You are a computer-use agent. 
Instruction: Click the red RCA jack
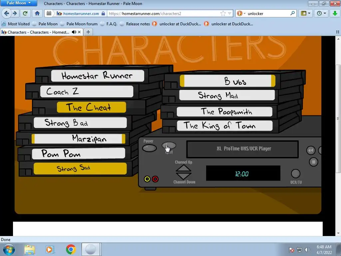pos(155,179)
